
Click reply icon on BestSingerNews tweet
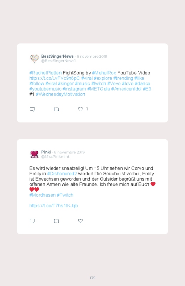pyautogui.click(x=32, y=109)
